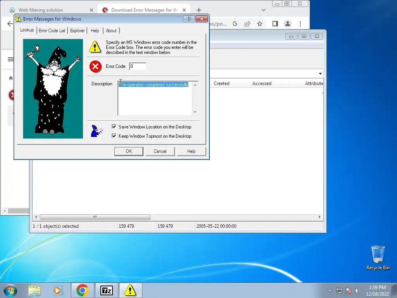Image resolution: width=397 pixels, height=298 pixels.
Task: Click 7-Zip horizontal scrollbar right arrow
Action: point(319,217)
